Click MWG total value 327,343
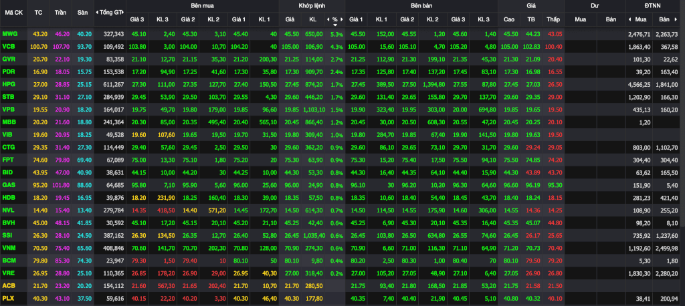 (114, 33)
